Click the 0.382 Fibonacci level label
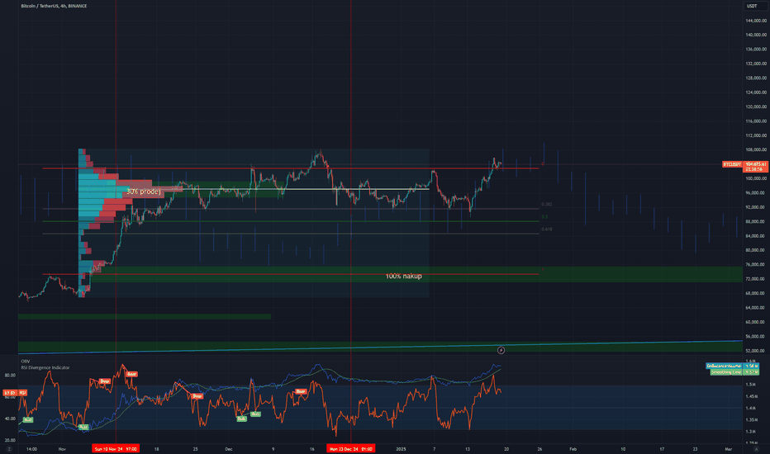 tap(547, 204)
